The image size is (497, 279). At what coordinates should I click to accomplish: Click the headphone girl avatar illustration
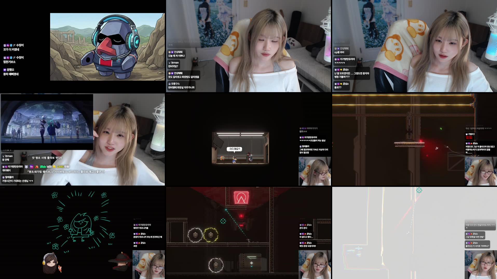[51, 263]
